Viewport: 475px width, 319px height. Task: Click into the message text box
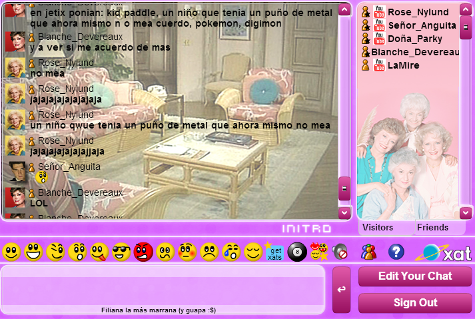click(163, 285)
